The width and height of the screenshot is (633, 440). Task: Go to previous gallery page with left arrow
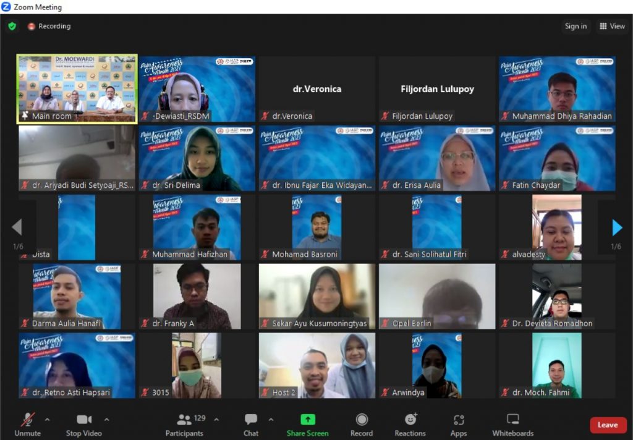pos(17,228)
